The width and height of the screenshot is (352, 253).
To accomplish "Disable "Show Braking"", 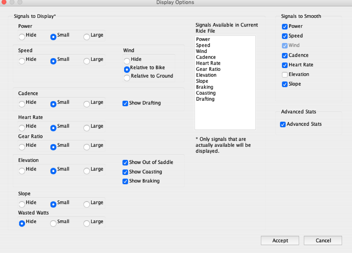I will [125, 181].
